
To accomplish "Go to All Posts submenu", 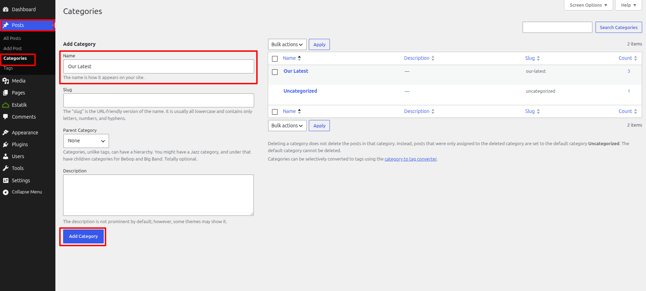I will (x=12, y=38).
